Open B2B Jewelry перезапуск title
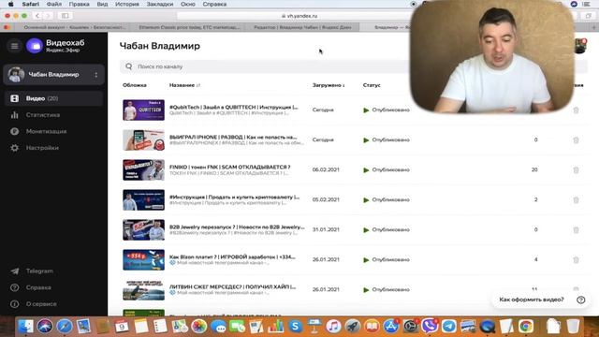Image resolution: width=599 pixels, height=337 pixels. tap(237, 227)
